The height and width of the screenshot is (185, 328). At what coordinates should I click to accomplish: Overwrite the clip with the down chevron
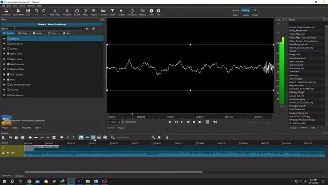click(48, 137)
